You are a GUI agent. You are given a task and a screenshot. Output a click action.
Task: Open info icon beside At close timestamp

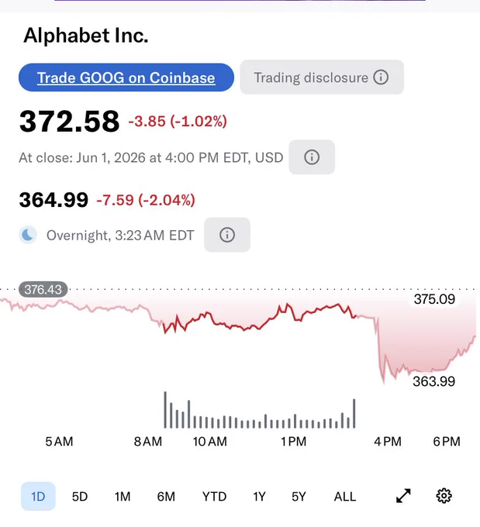pos(312,157)
